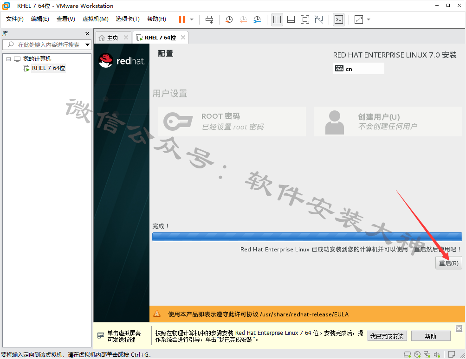Click the 重启(R) reboot button
The image size is (466, 359).
[449, 263]
